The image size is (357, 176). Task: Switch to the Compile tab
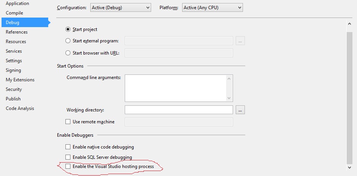click(14, 13)
